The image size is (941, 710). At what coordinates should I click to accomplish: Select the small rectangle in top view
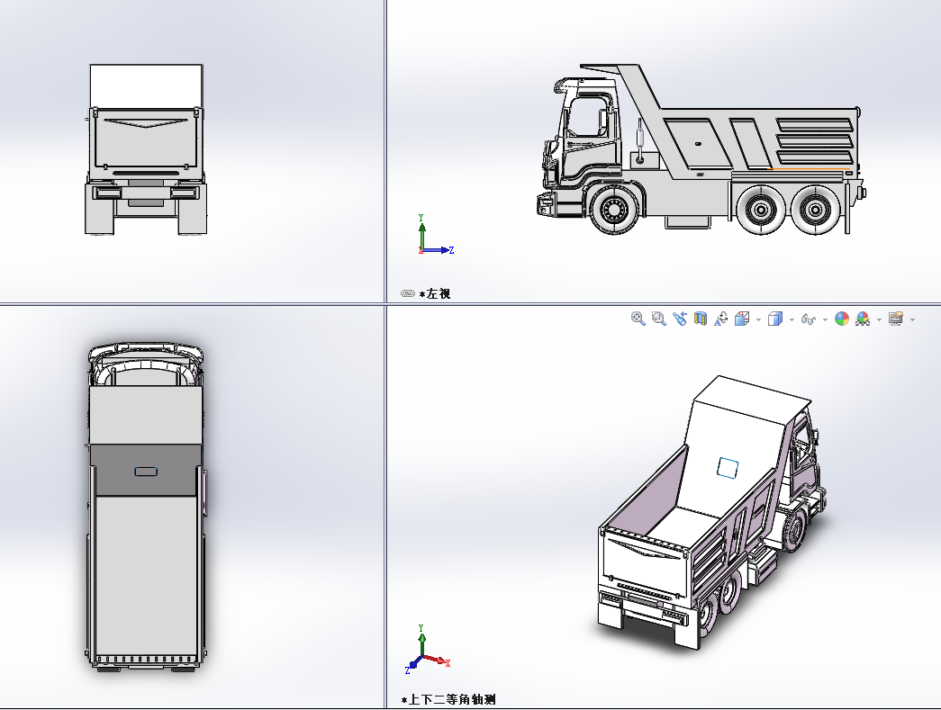click(146, 472)
